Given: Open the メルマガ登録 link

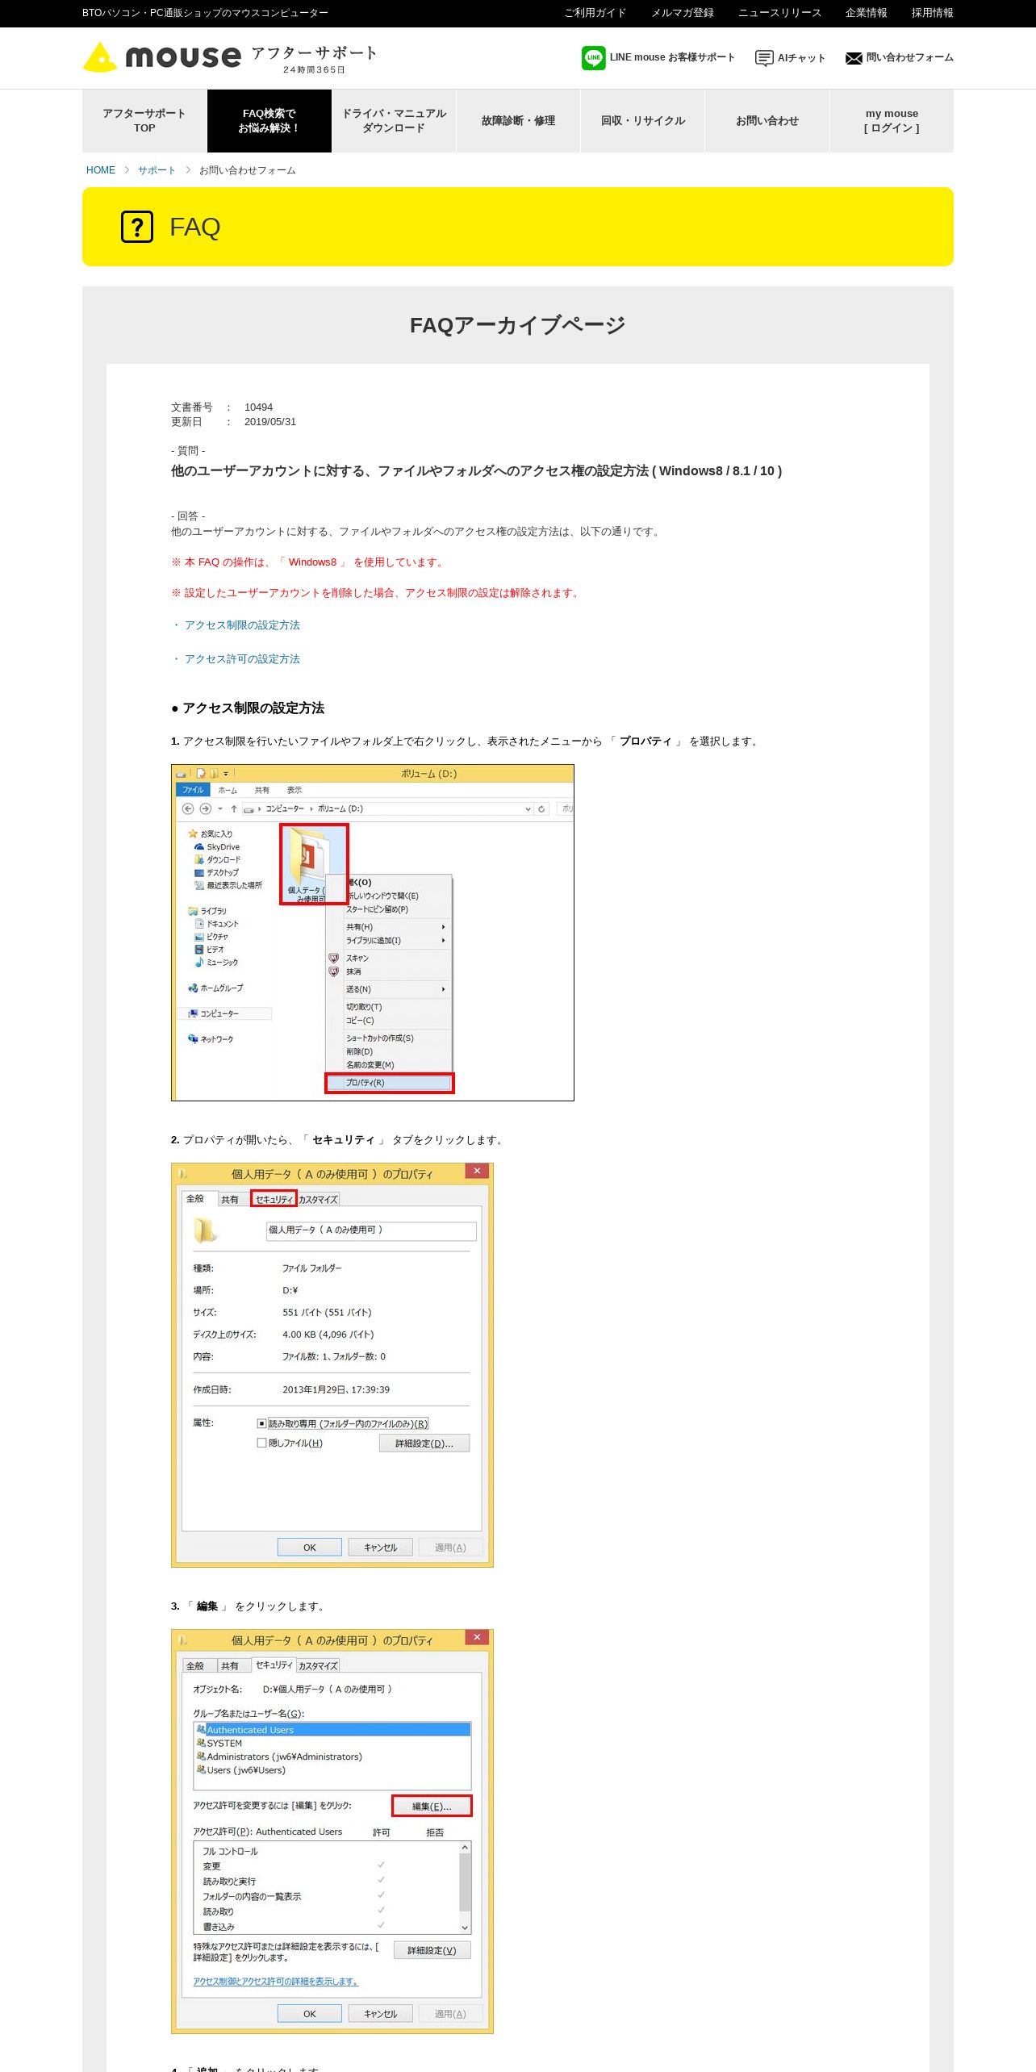Looking at the screenshot, I should point(683,13).
